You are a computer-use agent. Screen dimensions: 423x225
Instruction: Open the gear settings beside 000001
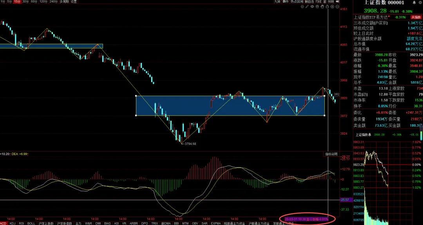[x=420, y=3]
